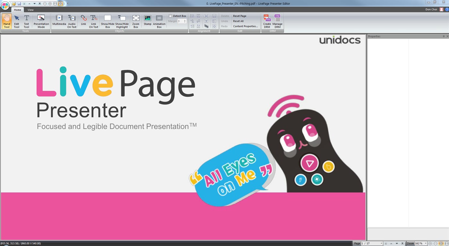Add an Audio On Text object
The image size is (449, 246).
72,21
